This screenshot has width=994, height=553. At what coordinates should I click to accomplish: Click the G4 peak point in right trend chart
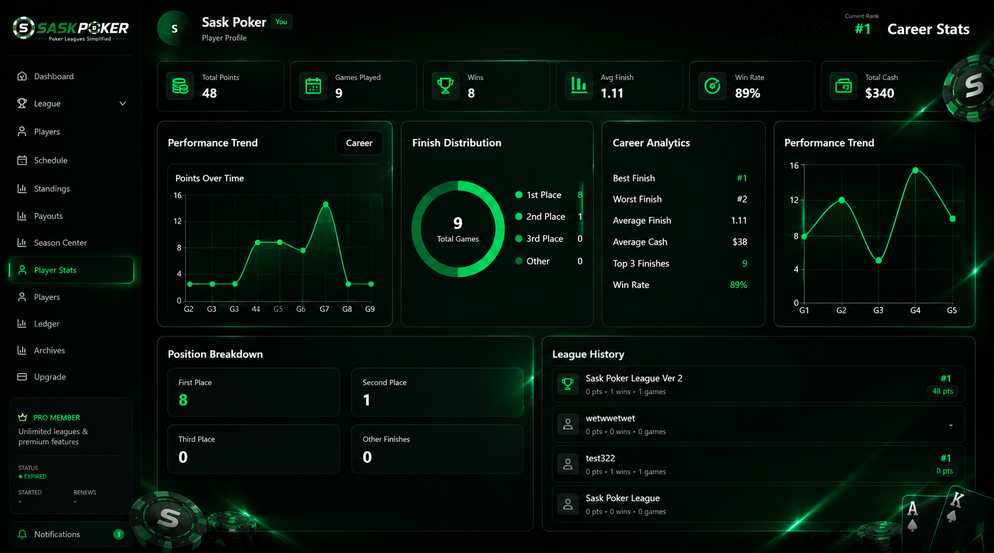coord(915,170)
